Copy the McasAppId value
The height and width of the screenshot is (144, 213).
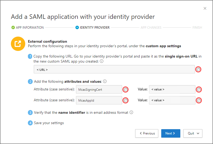[x=199, y=100]
